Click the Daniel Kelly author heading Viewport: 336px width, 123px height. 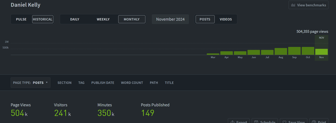pos(25,5)
